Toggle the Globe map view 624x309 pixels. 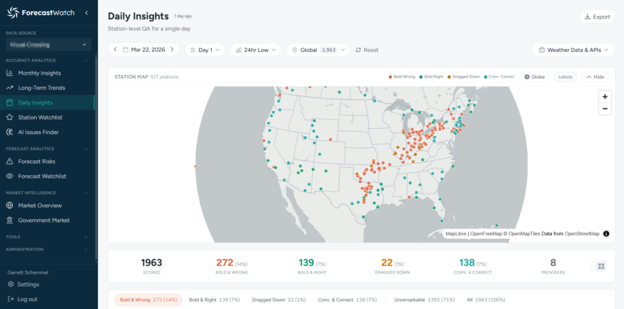(534, 77)
